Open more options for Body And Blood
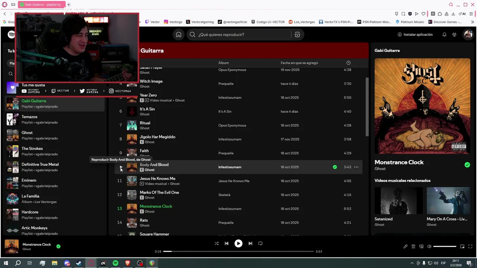477x268 pixels. (x=356, y=167)
